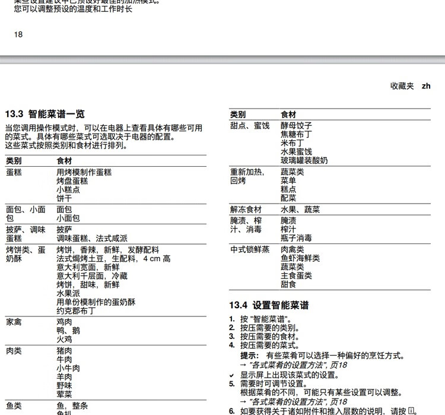Click the 13.4 设置智能菜谱 heading

pos(269,305)
